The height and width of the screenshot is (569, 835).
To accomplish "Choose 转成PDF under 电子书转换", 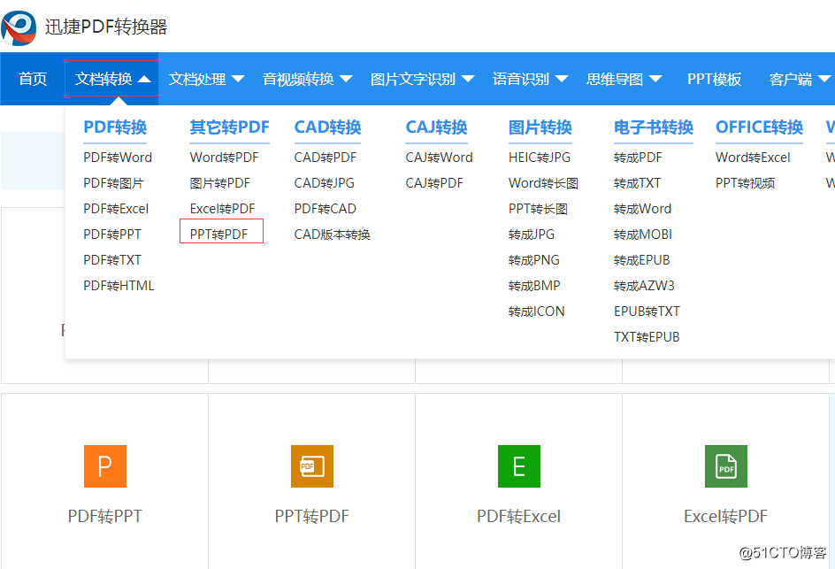I will click(638, 158).
